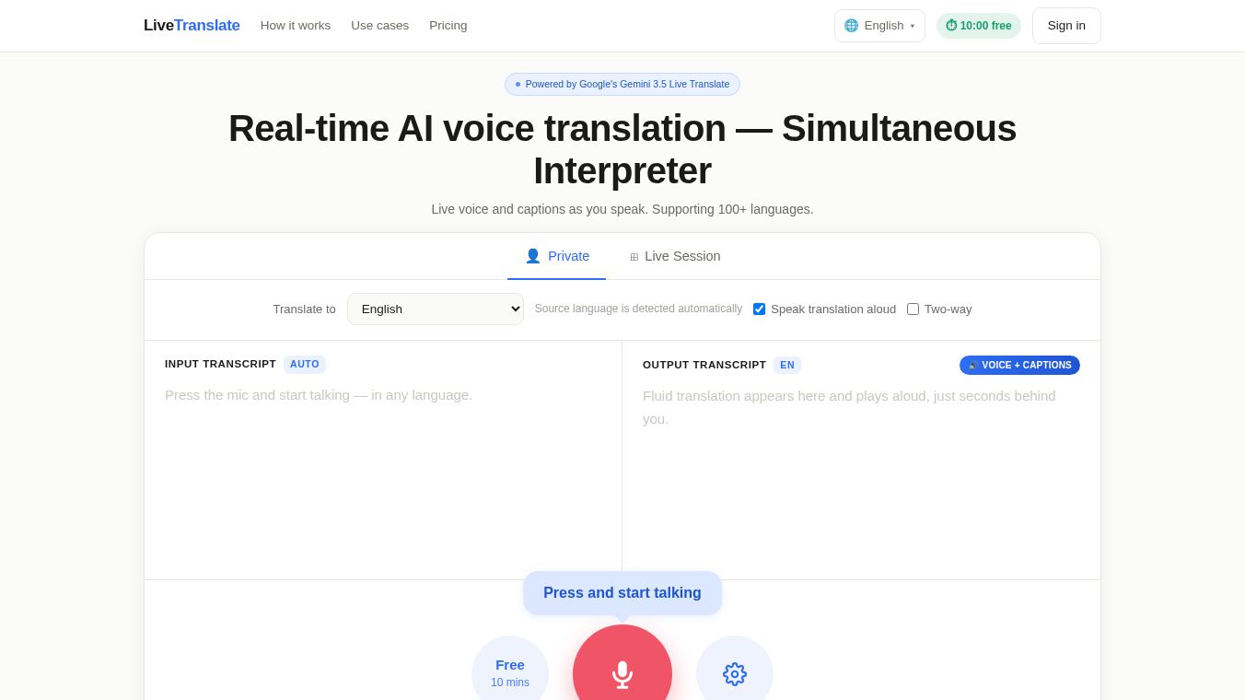Click the Powered by Google's Gemini badge
This screenshot has width=1245, height=700.
point(622,85)
